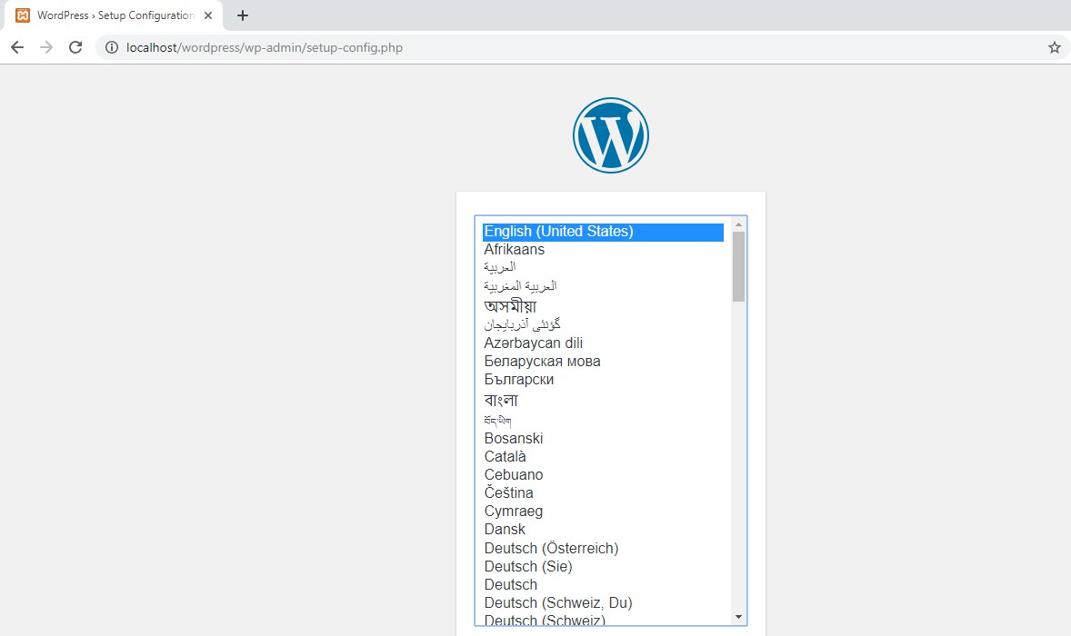Select plain Deutsch language option
This screenshot has width=1071, height=636.
pyautogui.click(x=603, y=585)
